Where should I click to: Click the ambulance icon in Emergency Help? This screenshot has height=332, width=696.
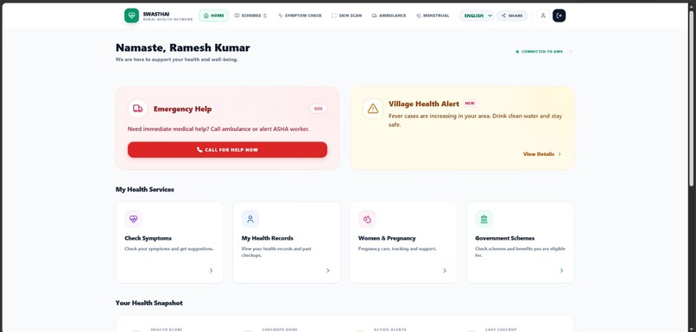(x=138, y=109)
